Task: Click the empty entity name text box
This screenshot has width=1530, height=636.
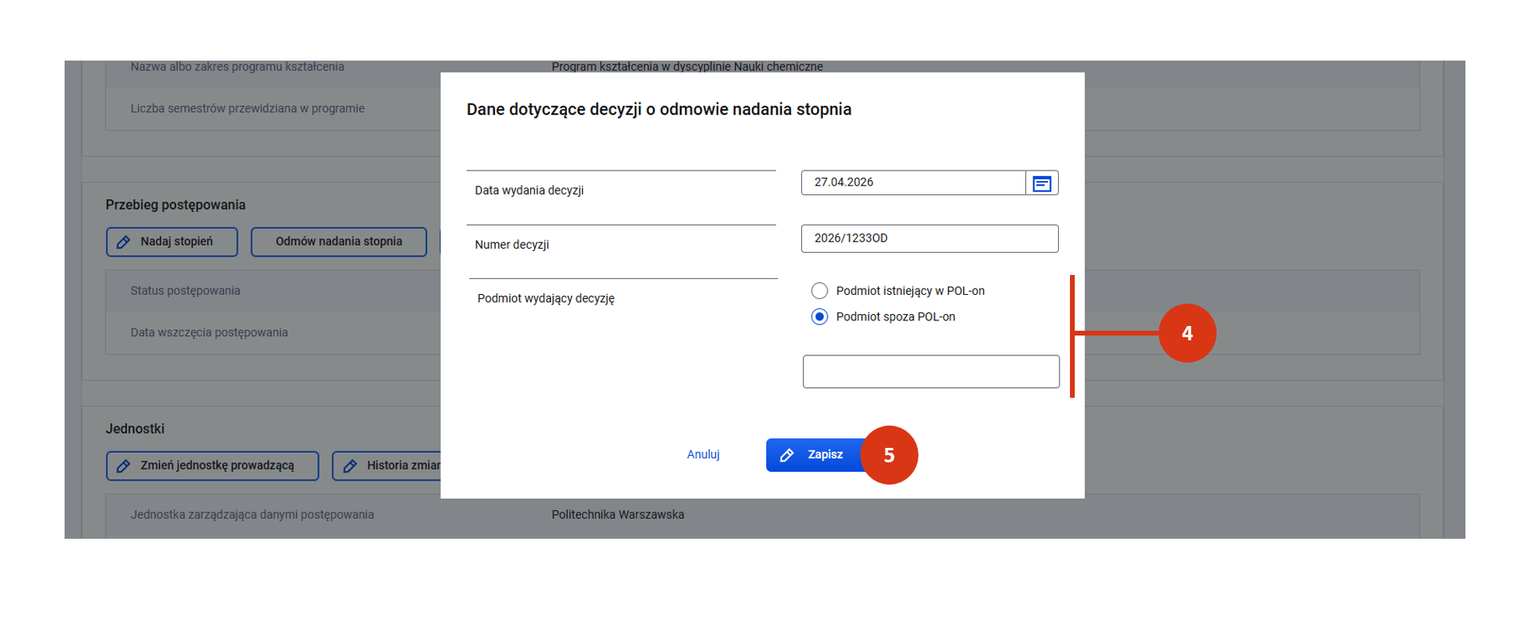Action: pos(930,372)
